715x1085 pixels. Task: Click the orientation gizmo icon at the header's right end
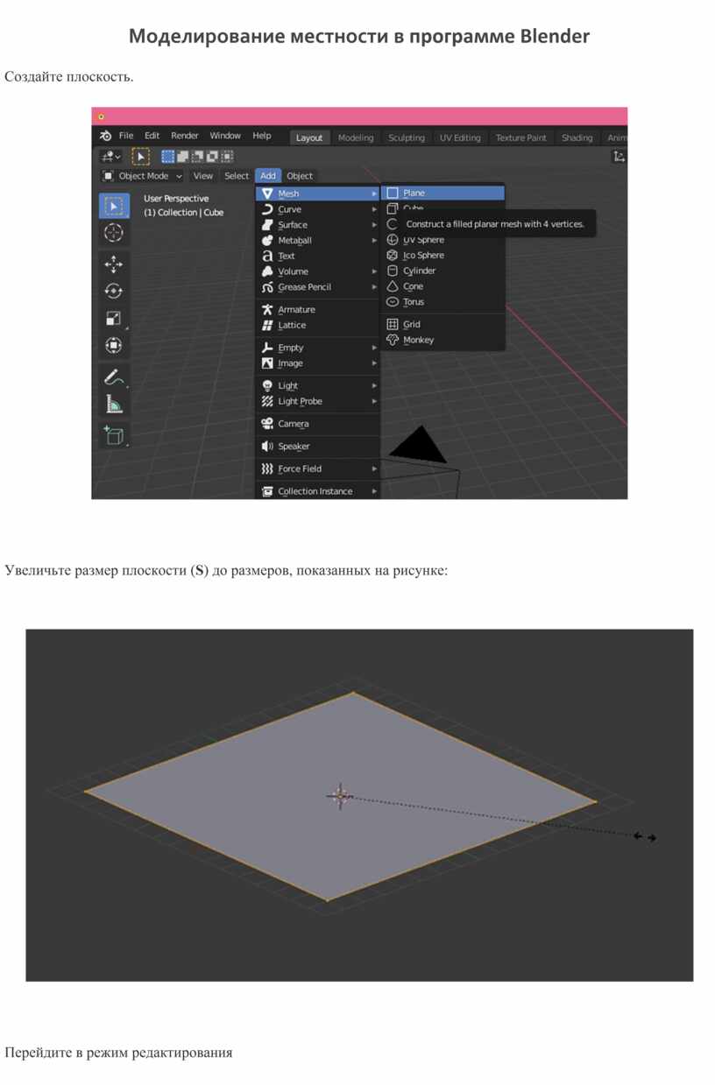(619, 157)
